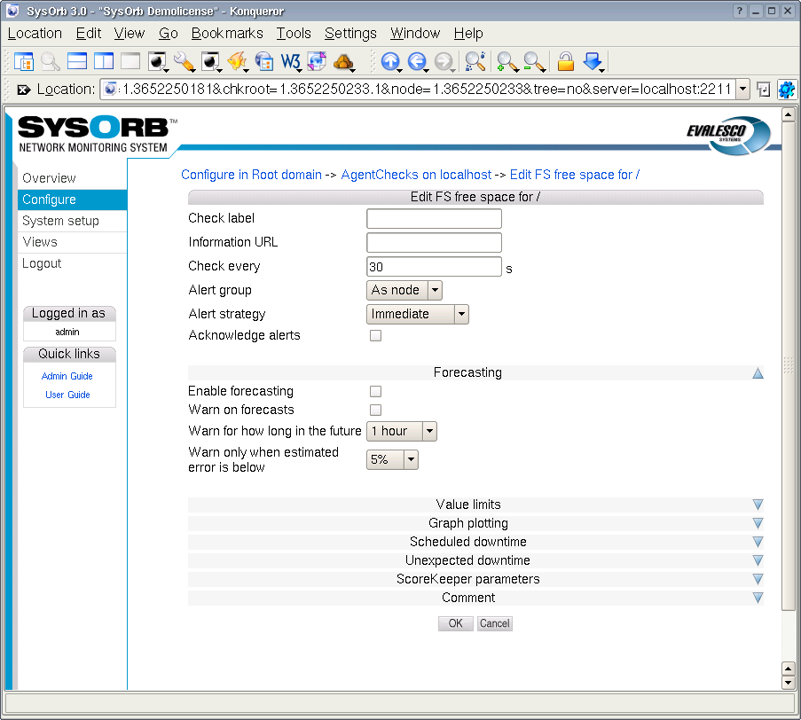Open the location history dropdown arrow
The image size is (801, 720).
tap(742, 90)
